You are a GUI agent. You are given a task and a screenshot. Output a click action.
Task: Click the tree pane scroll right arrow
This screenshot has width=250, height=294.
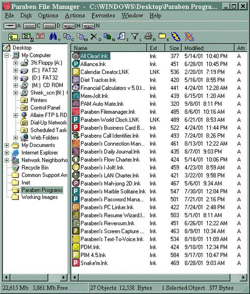click(64, 277)
